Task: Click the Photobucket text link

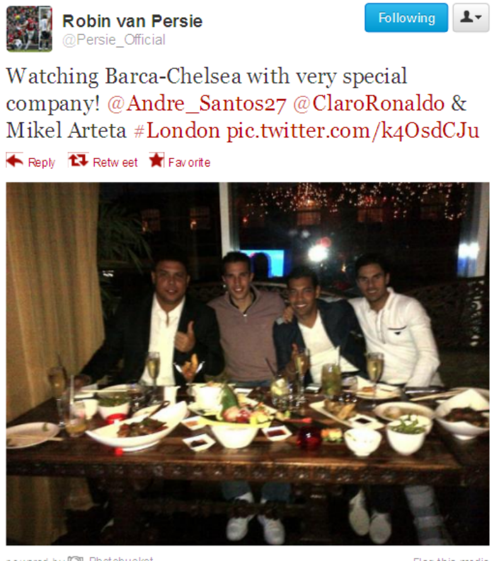Action: (x=122, y=558)
